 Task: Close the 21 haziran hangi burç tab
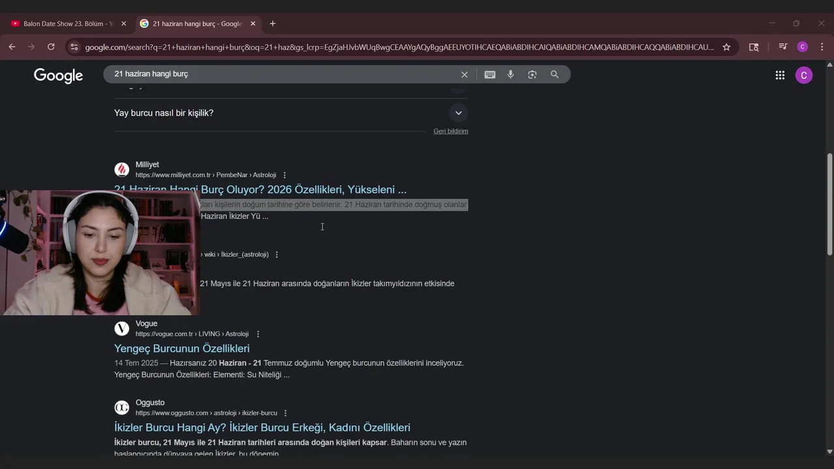click(253, 23)
